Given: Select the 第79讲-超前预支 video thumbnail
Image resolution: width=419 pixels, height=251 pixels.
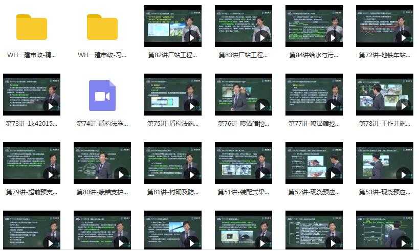Looking at the screenshot, I should point(32,163).
